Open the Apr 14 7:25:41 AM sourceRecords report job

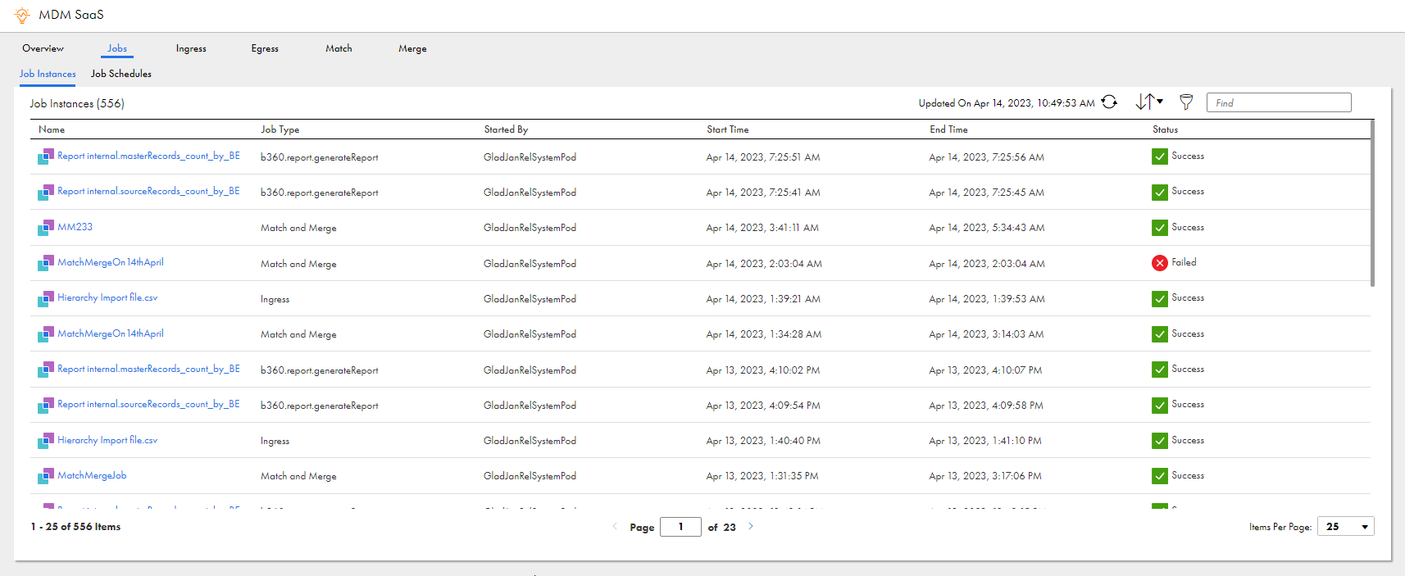pyautogui.click(x=148, y=191)
